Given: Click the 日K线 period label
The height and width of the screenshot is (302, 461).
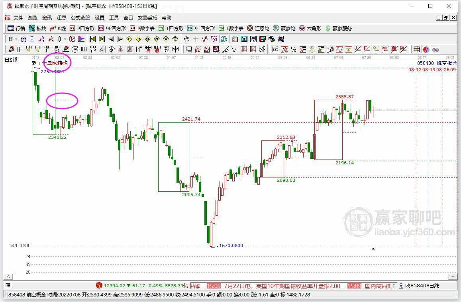Looking at the screenshot, I should pos(11,60).
